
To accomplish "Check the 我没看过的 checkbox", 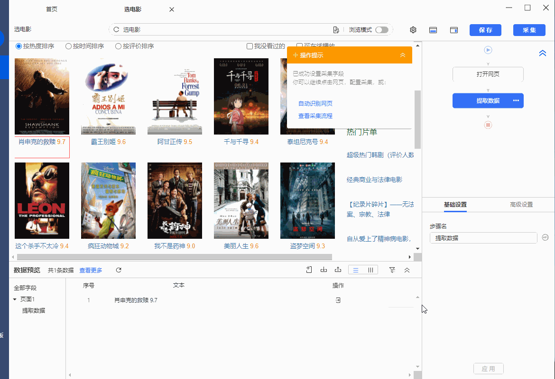I will click(x=250, y=46).
